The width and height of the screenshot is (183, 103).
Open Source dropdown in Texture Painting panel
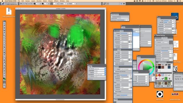pos(165,42)
